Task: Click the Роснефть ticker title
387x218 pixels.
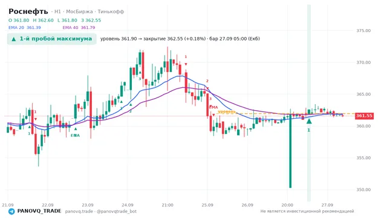Action: 28,12
